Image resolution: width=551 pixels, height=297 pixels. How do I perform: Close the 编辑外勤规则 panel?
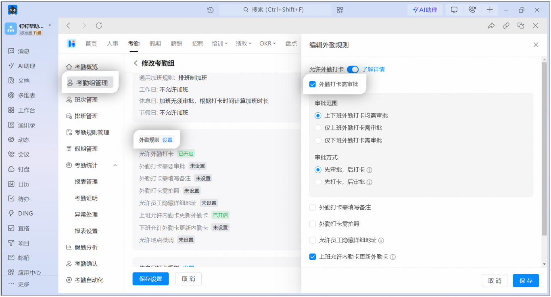tap(536, 45)
